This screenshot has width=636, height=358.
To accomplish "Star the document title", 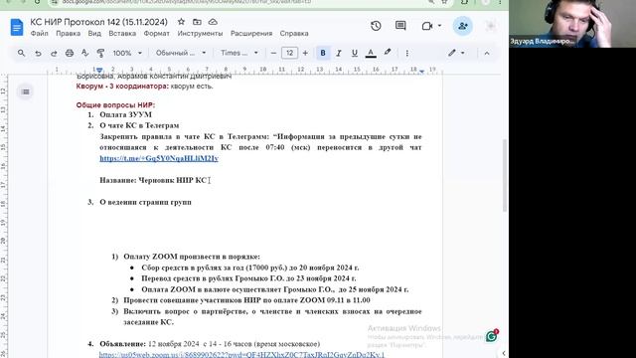I will point(181,22).
